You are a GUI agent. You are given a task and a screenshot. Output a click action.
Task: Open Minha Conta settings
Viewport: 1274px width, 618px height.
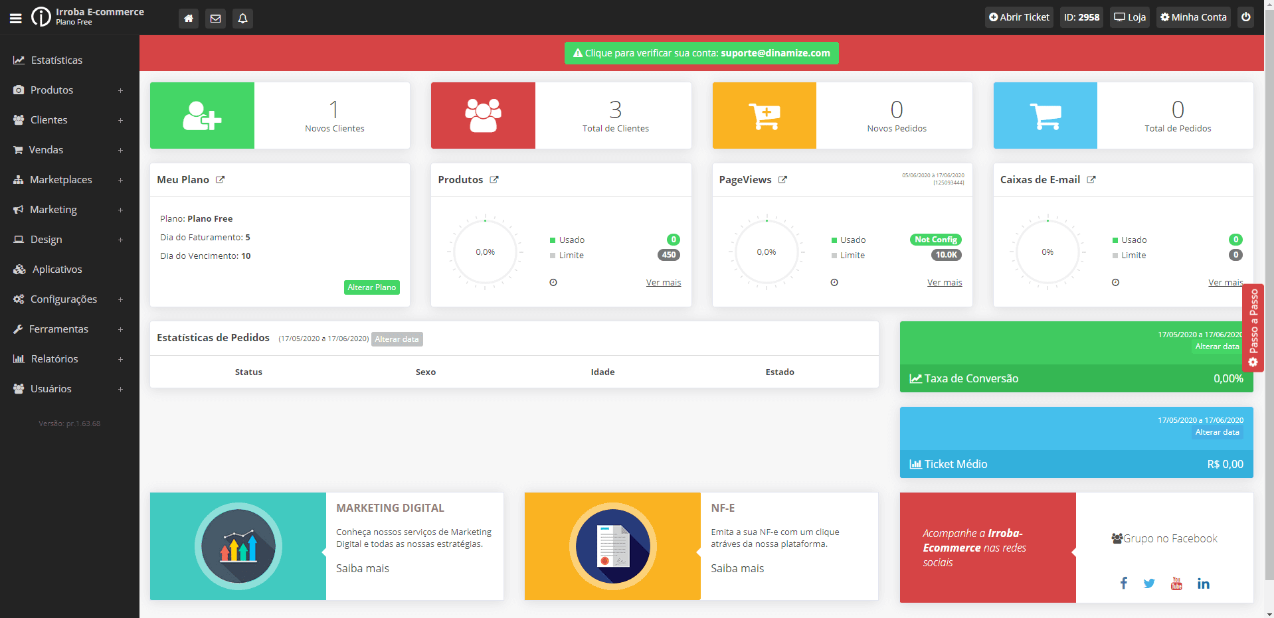pyautogui.click(x=1194, y=17)
